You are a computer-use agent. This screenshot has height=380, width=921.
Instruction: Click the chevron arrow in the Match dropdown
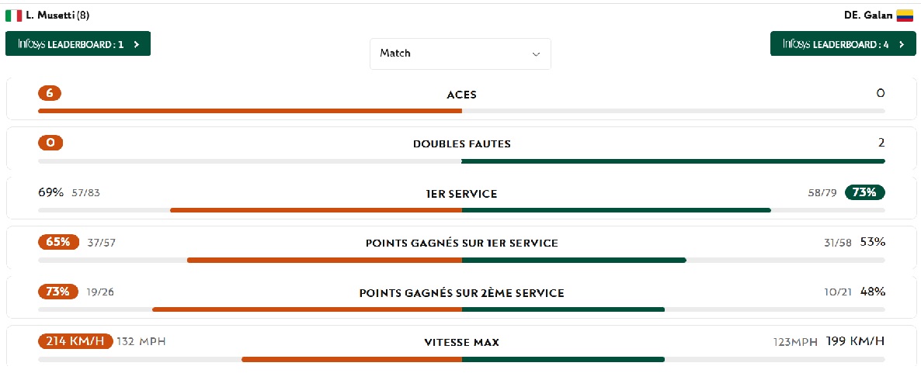(535, 54)
